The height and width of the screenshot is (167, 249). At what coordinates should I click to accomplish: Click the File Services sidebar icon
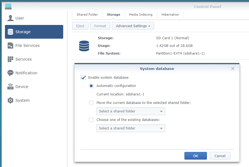[x=10, y=46]
